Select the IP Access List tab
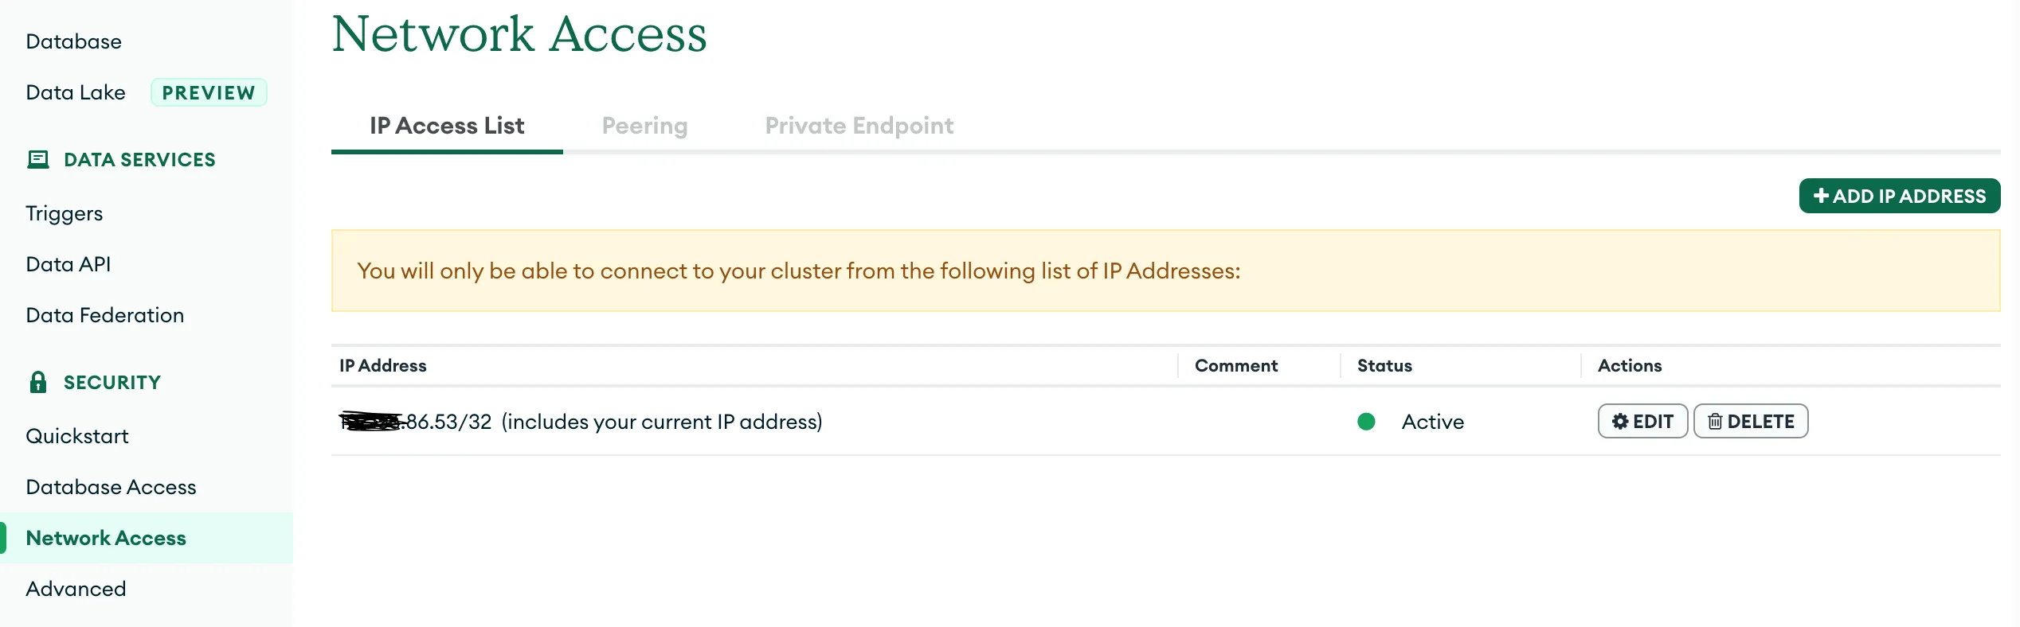Screen dimensions: 2020x627 click(447, 126)
